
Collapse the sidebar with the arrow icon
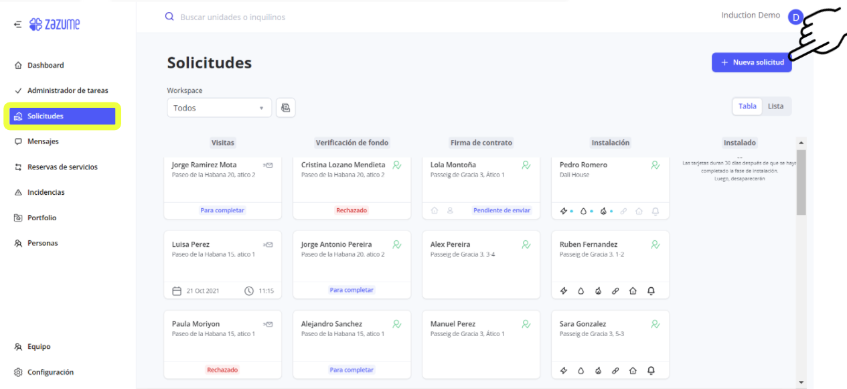[17, 25]
